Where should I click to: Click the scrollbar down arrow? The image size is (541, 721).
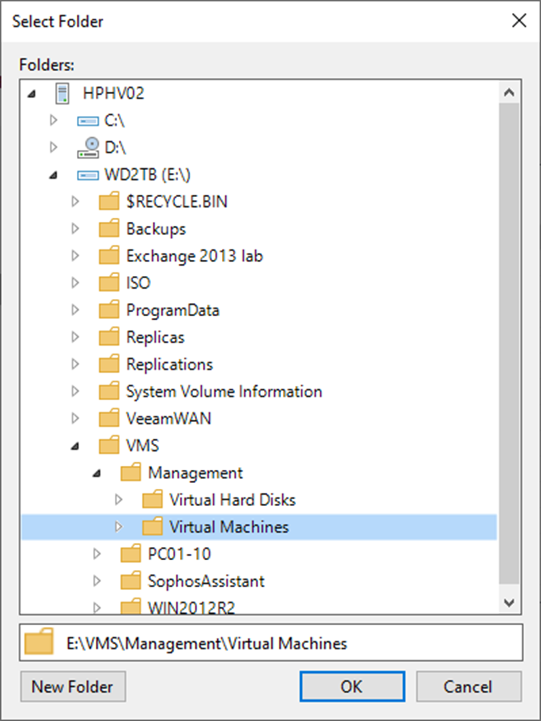tap(509, 603)
